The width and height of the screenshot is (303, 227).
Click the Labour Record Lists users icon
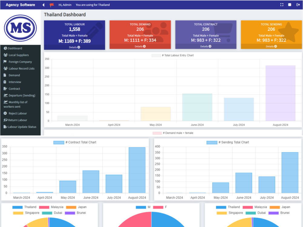[x=5, y=68]
